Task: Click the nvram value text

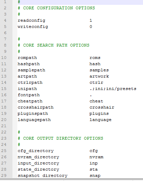Action: pos(96,157)
